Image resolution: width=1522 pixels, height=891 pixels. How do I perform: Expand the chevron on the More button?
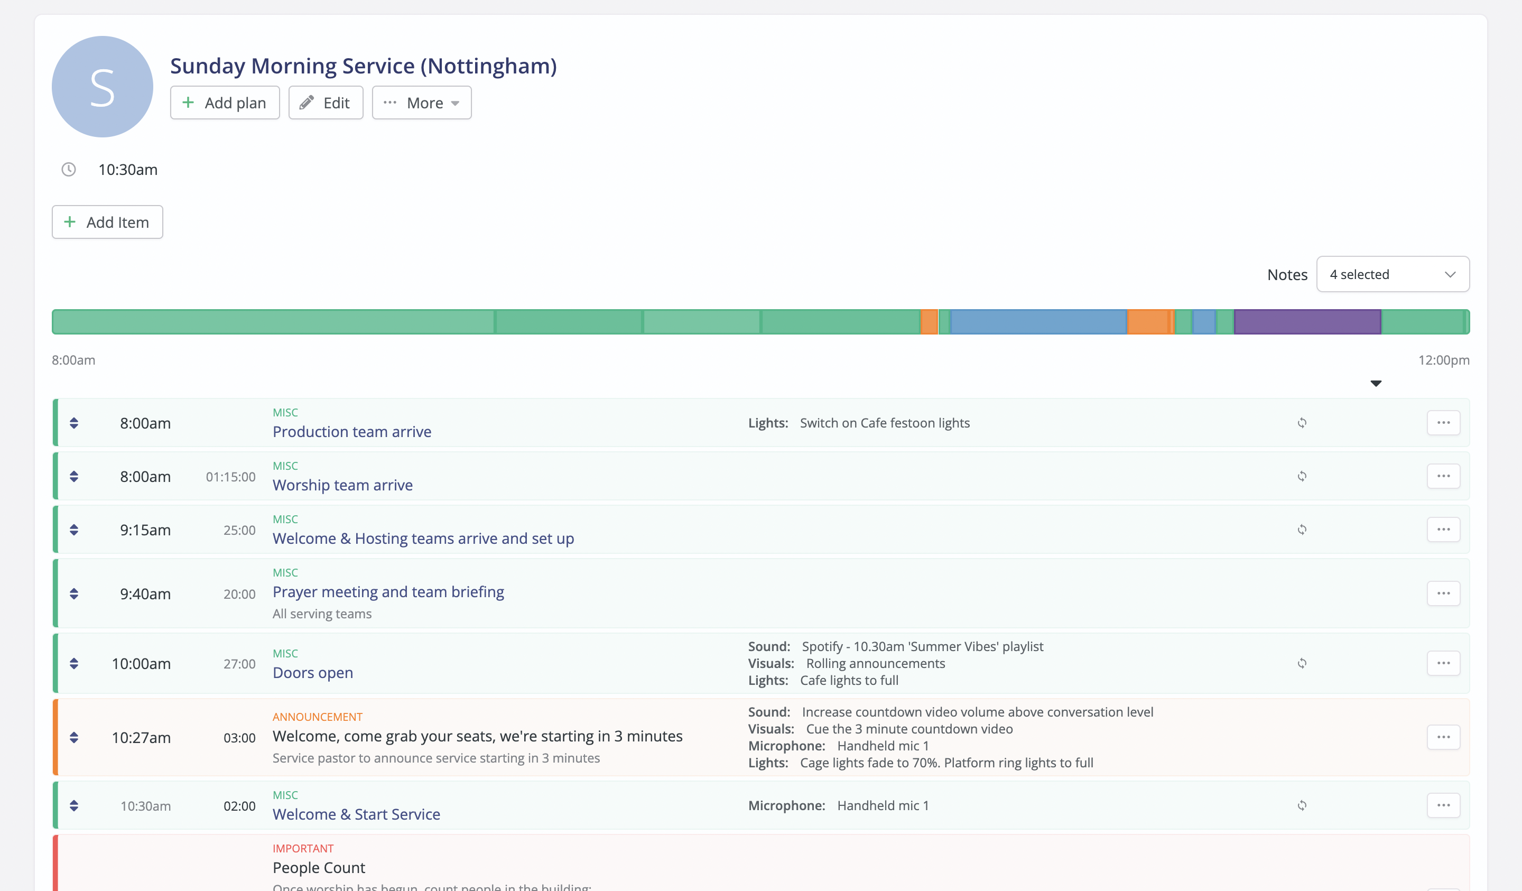pos(456,103)
